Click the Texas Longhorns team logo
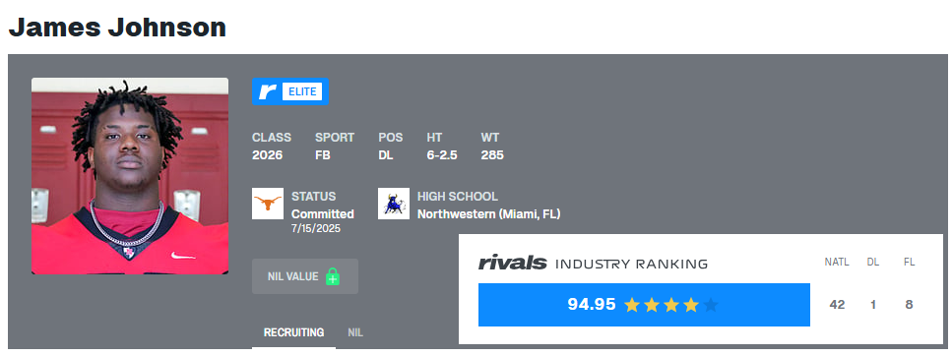The height and width of the screenshot is (356, 952). [268, 204]
